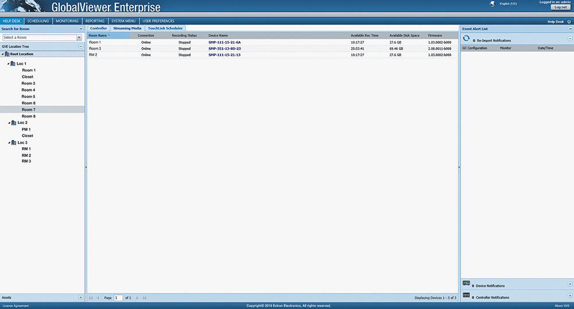The image size is (574, 309).
Task: Select Room 6 in location tree
Action: click(29, 103)
